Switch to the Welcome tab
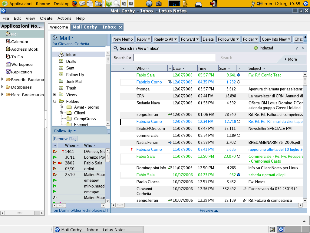Viewport: 310px width, 233px height. click(59, 27)
